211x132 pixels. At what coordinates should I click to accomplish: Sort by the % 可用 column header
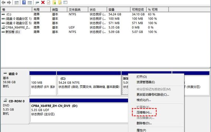[157, 10]
